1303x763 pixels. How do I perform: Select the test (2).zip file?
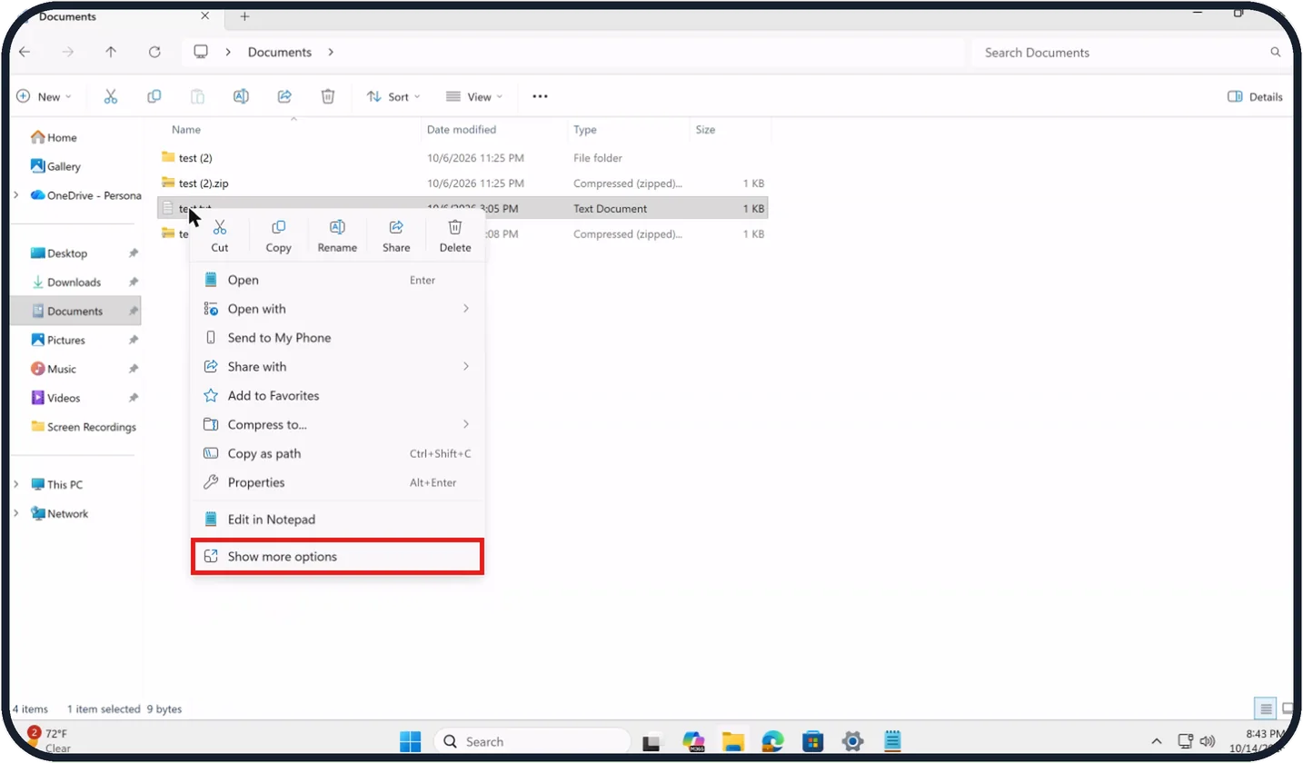[463, 183]
